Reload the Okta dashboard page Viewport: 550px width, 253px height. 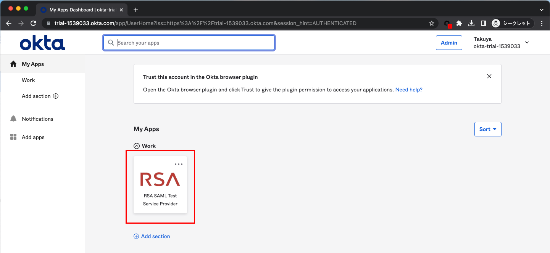[33, 23]
